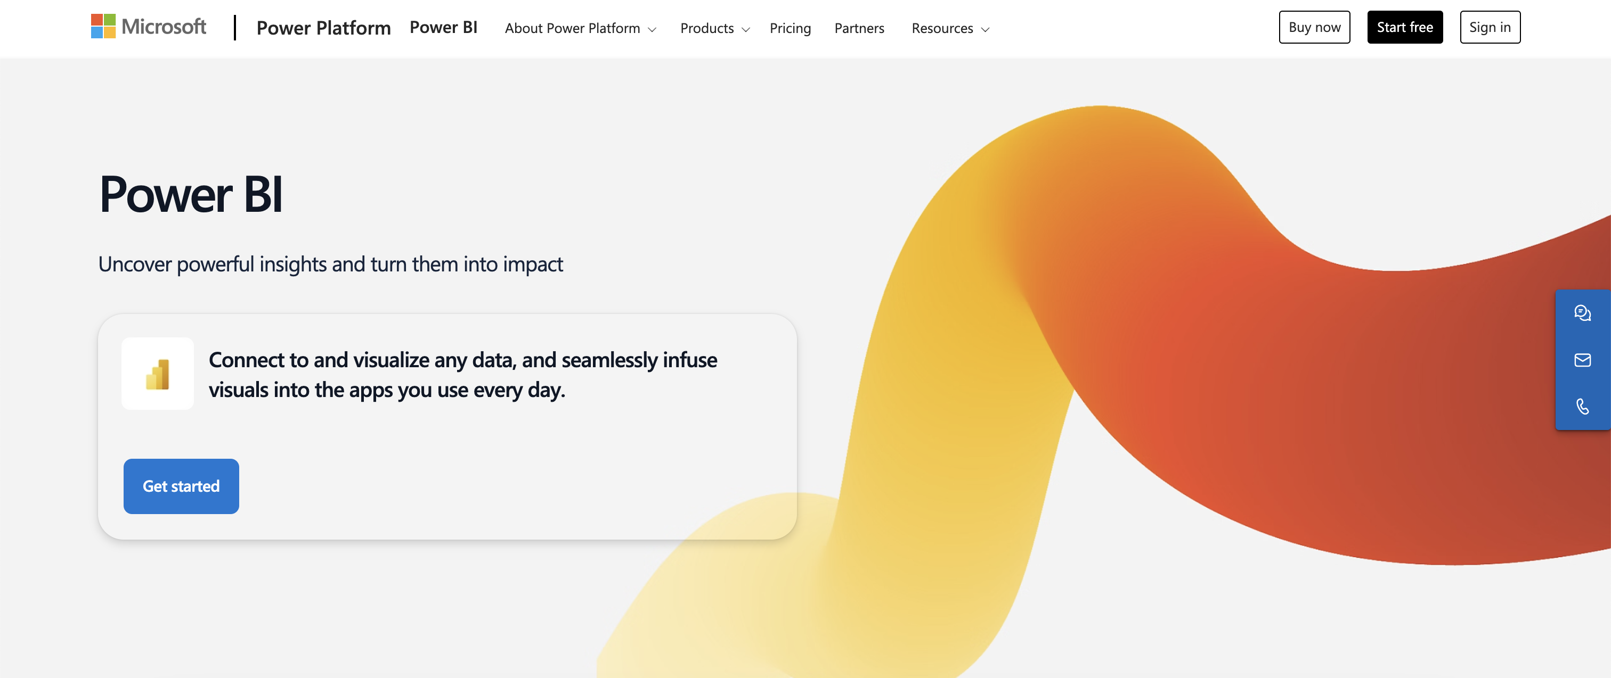Click the phone call icon

1582,407
